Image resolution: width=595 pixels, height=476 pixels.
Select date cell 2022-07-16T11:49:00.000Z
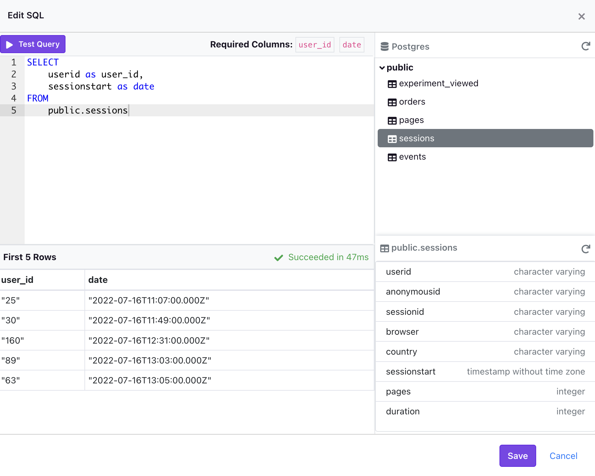(230, 320)
